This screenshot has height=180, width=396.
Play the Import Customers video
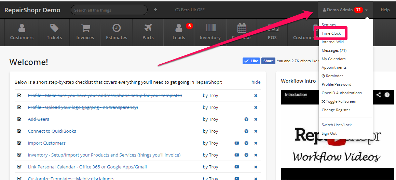[237, 143]
